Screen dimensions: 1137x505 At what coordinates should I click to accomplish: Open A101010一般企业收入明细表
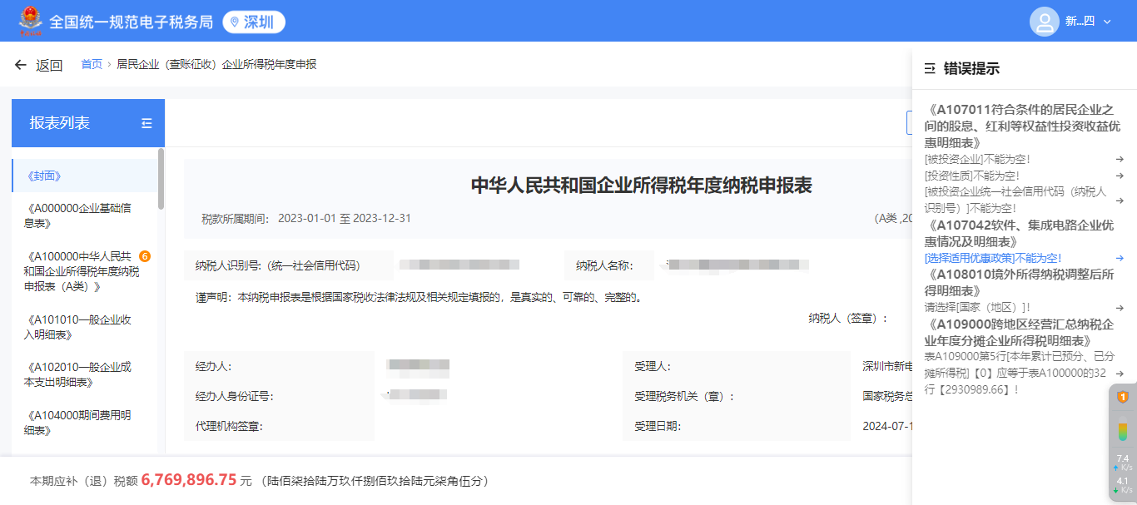tap(77, 327)
